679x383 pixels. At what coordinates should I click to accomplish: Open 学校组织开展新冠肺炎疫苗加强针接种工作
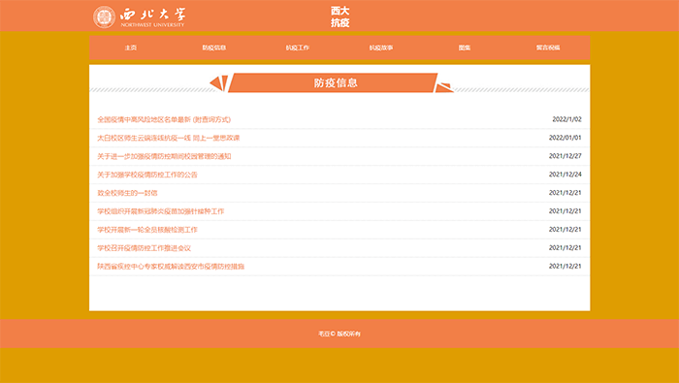[x=161, y=211]
